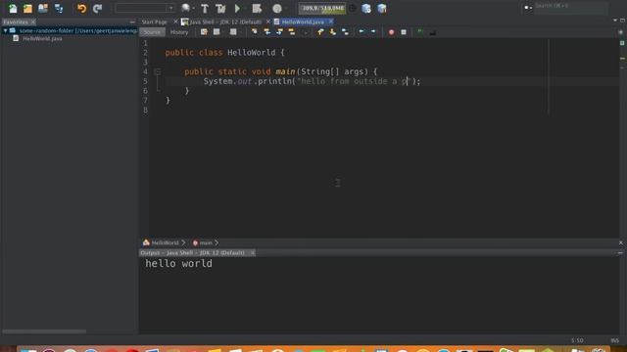This screenshot has width=627, height=352.
Task: Switch editor to History view
Action: tap(179, 32)
